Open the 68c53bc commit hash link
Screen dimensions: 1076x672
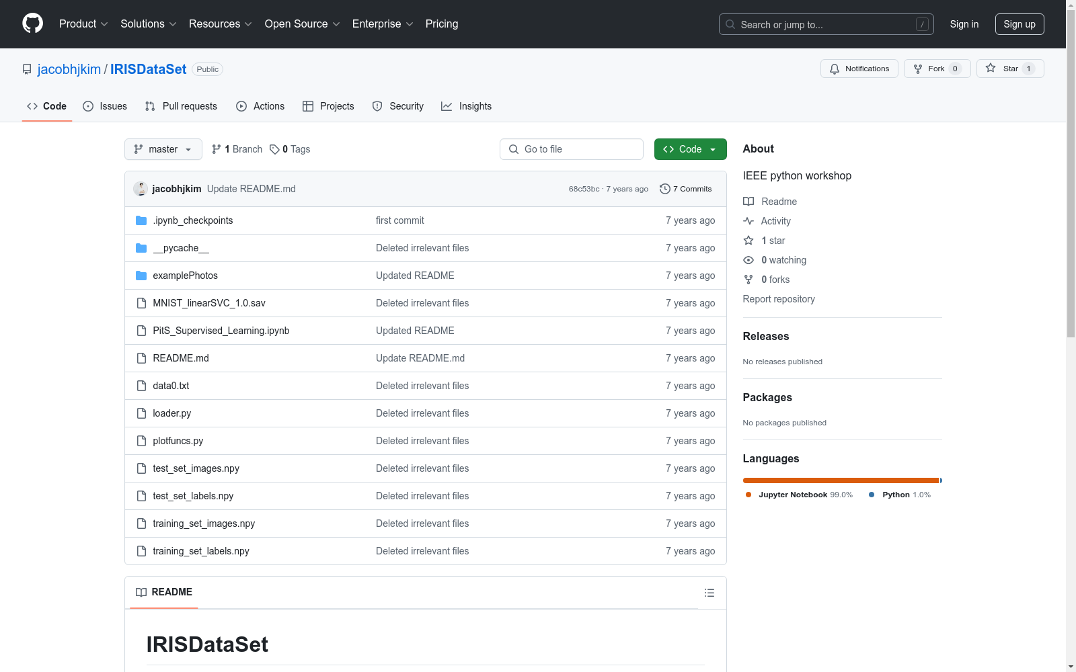[584, 189]
